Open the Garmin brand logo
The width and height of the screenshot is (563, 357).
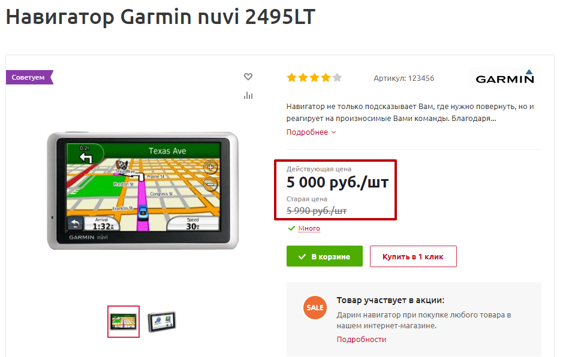coord(504,77)
